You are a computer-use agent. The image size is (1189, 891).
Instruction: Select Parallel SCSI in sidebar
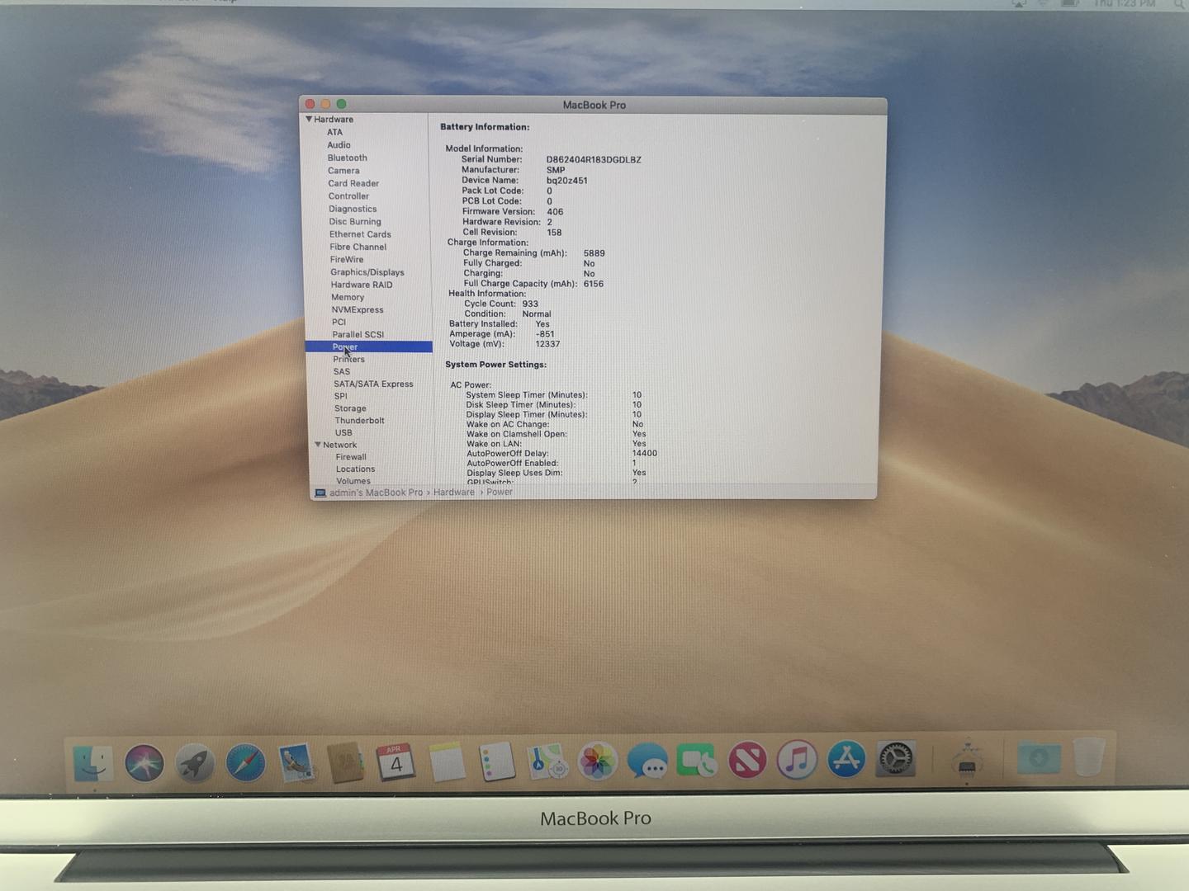358,334
